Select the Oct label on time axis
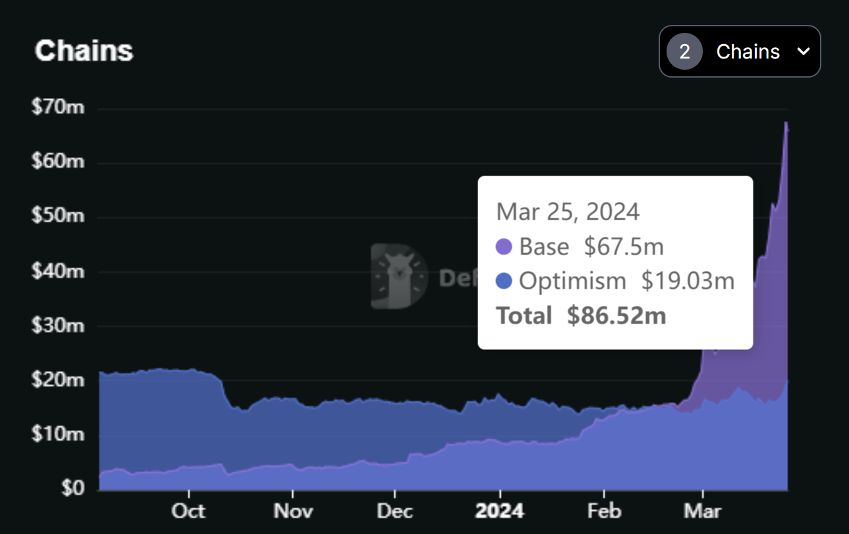Viewport: 849px width, 534px height. pyautogui.click(x=188, y=511)
